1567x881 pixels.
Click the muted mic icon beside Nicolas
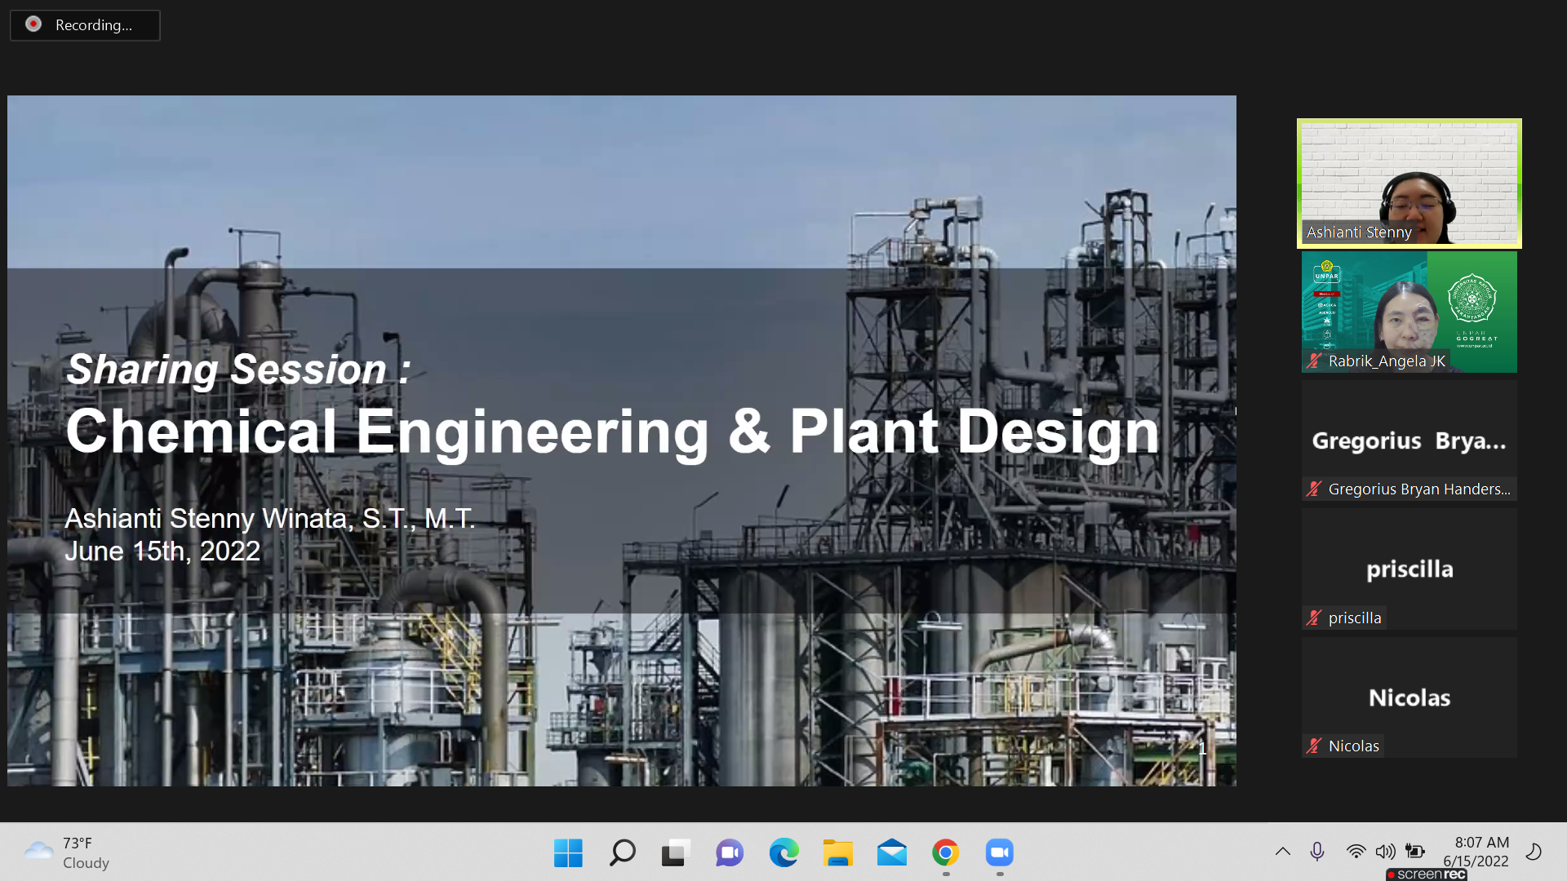click(x=1313, y=746)
